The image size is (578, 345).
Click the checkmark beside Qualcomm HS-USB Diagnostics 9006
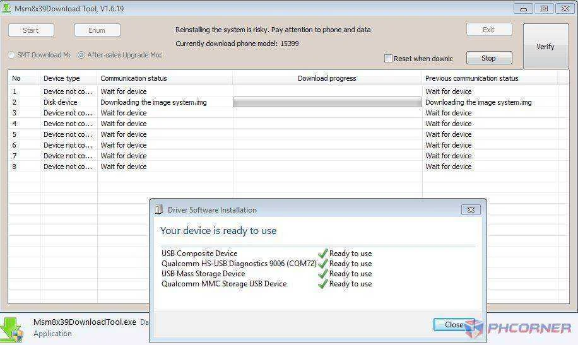tap(322, 264)
